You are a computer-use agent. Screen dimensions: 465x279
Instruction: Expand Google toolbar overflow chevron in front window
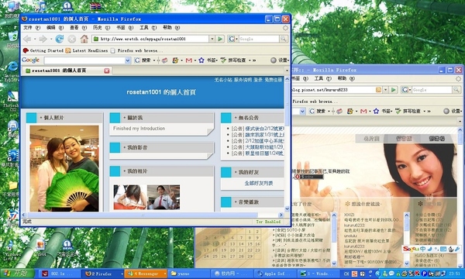pos(254,60)
